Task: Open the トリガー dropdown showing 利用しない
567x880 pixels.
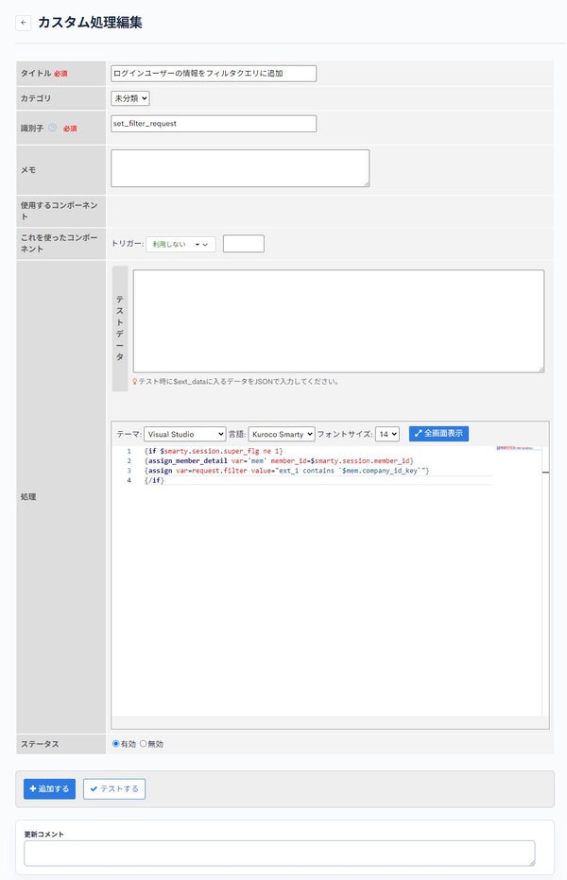Action: tap(180, 244)
